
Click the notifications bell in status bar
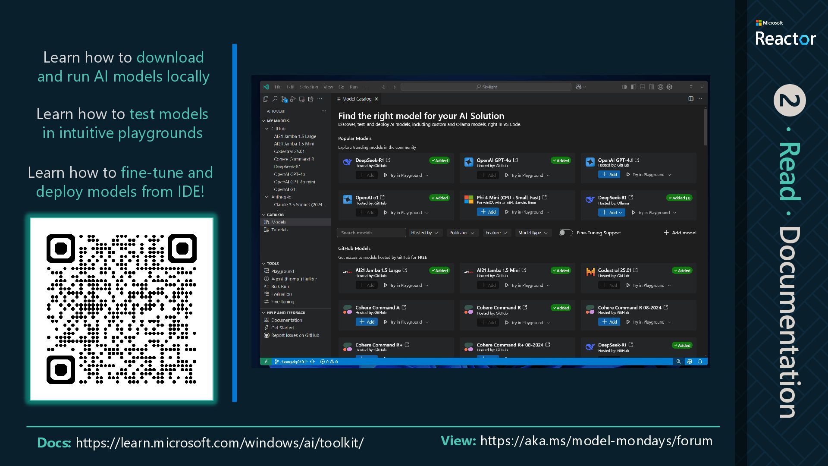[700, 362]
